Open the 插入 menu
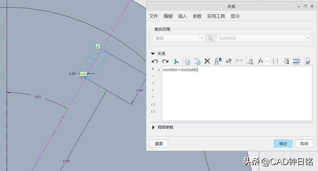 [x=182, y=16]
